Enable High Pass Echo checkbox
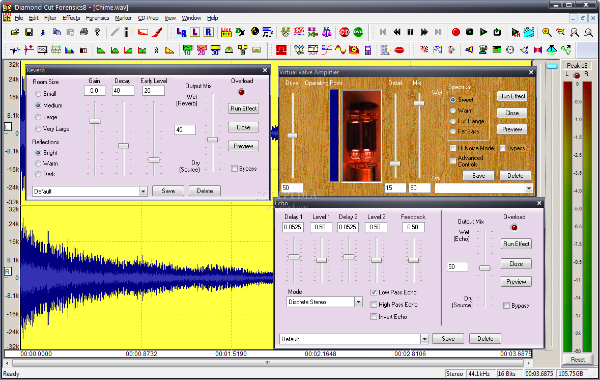The height and width of the screenshot is (380, 600). pyautogui.click(x=374, y=305)
